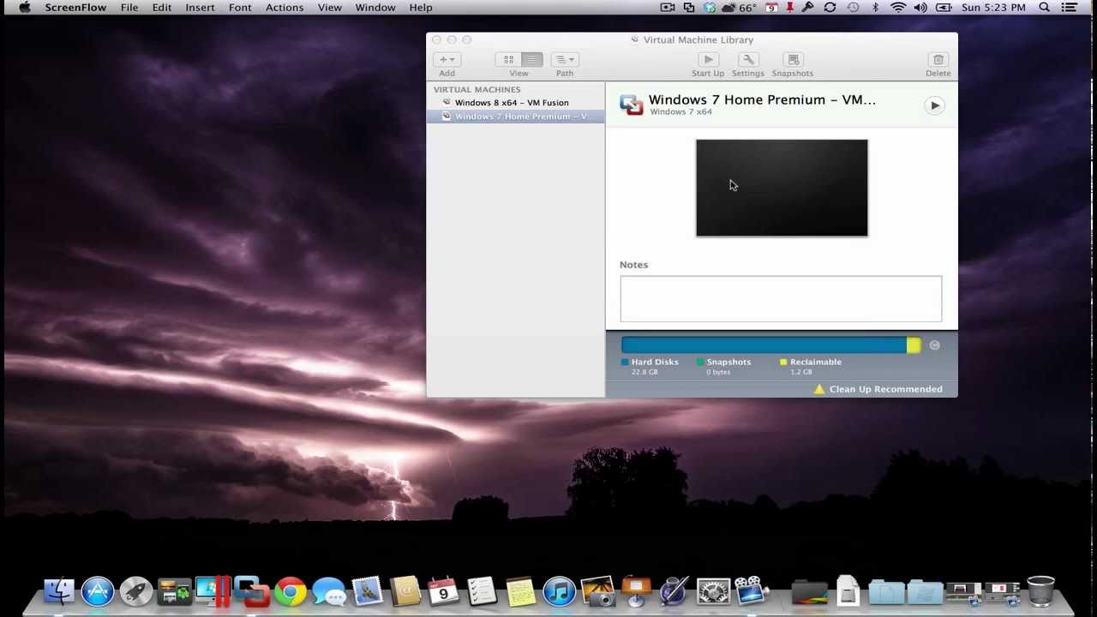1097x617 pixels.
Task: Open the Mail stamp icon in the Dock
Action: 367,591
